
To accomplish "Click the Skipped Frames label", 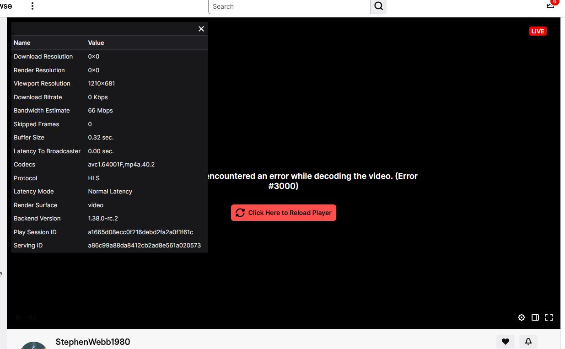I will pyautogui.click(x=36, y=124).
